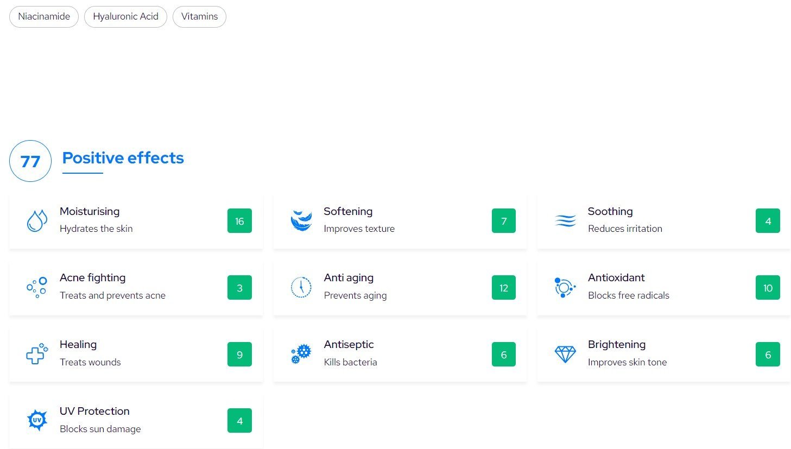Click the Antiseptic germs icon

pos(301,355)
